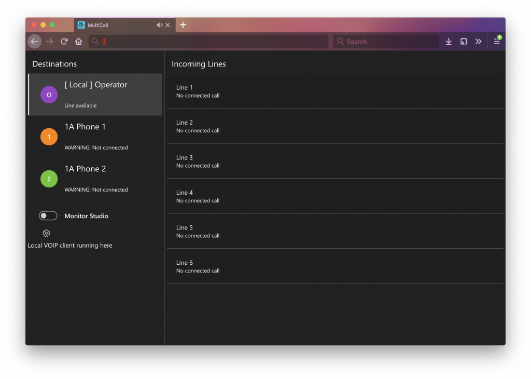Select the MultiCall tab
This screenshot has height=379, width=531.
[124, 25]
